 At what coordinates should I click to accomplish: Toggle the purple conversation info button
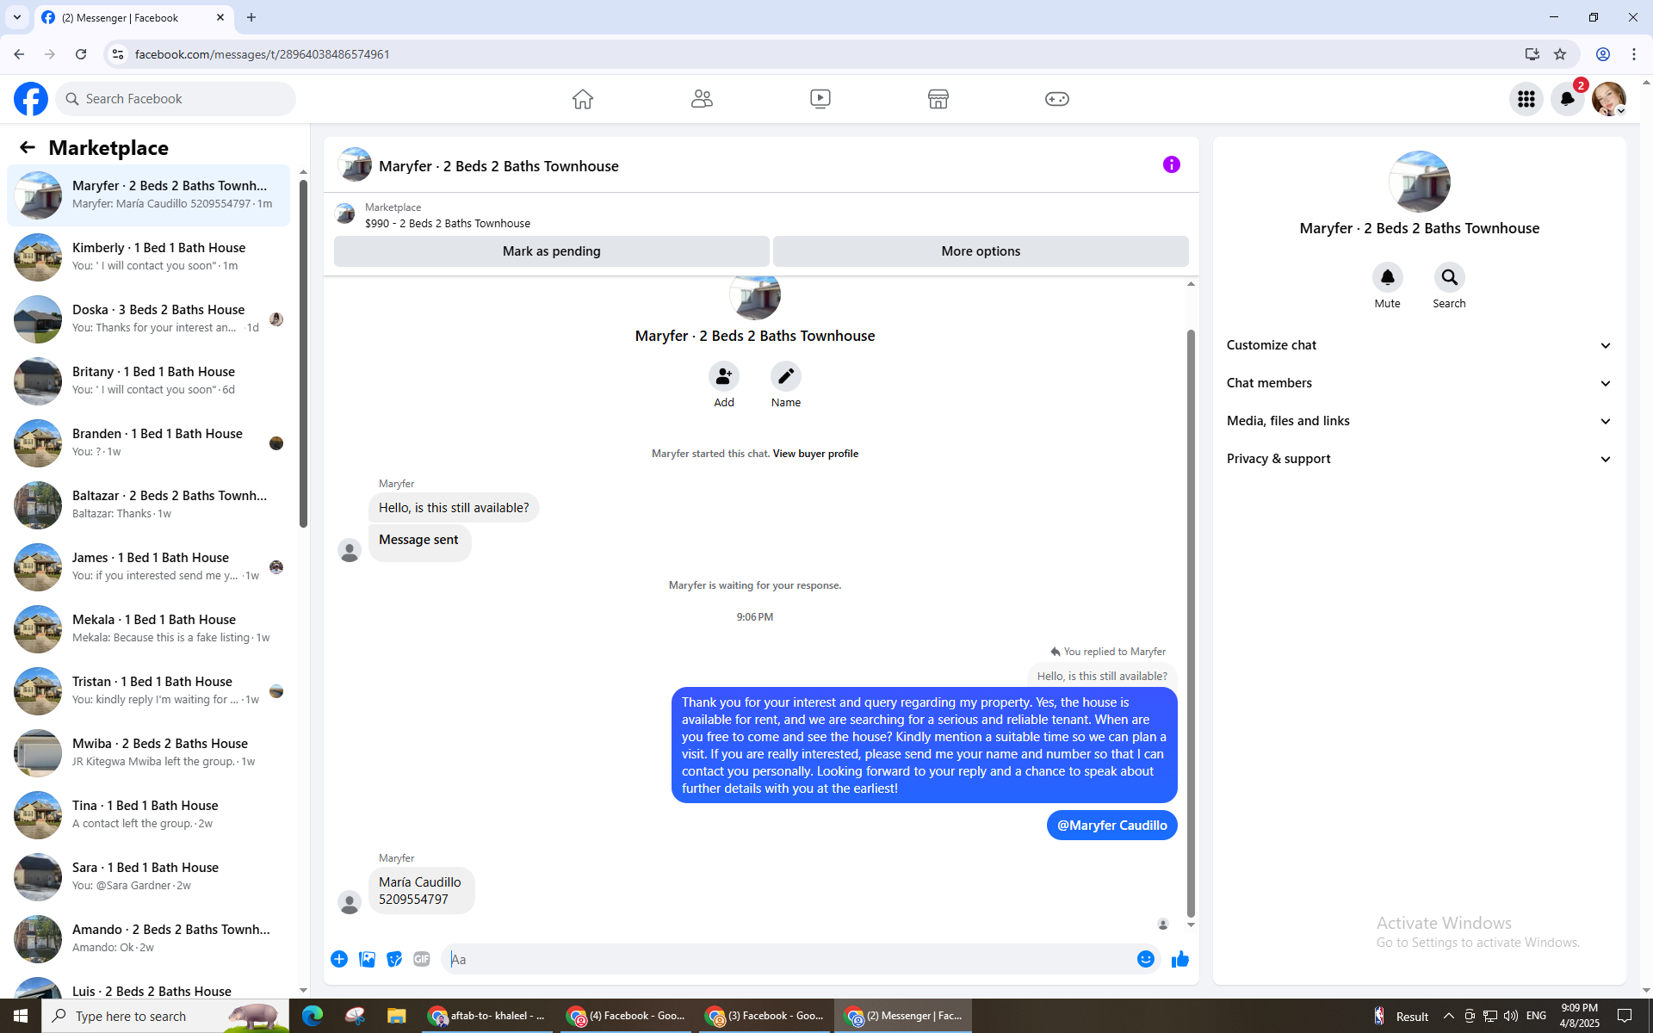pos(1171,164)
